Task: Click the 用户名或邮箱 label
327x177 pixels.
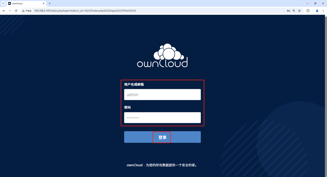Action: (134, 84)
